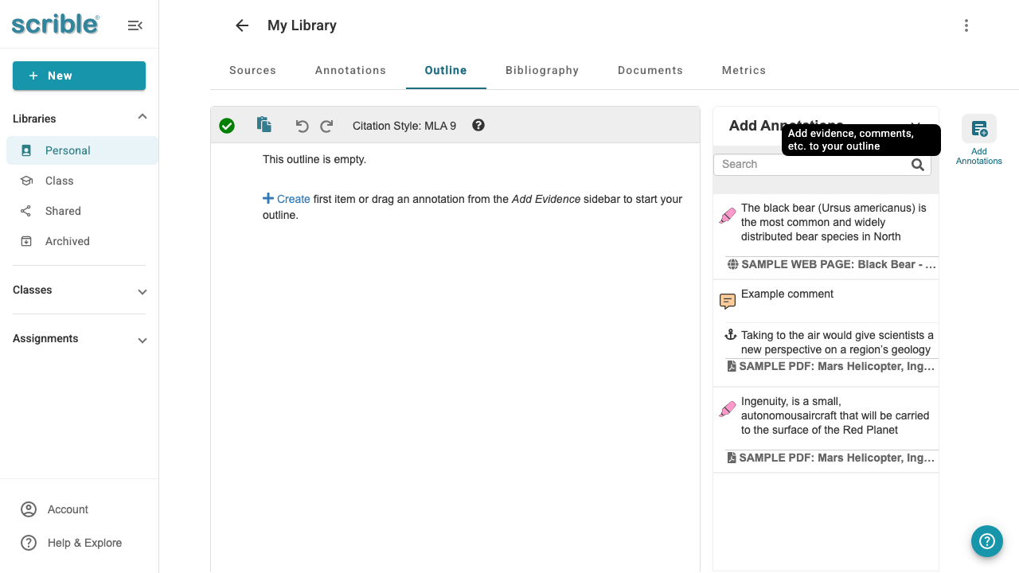Collapse the Libraries section
Screen dimensions: 1019x573
[x=142, y=116]
